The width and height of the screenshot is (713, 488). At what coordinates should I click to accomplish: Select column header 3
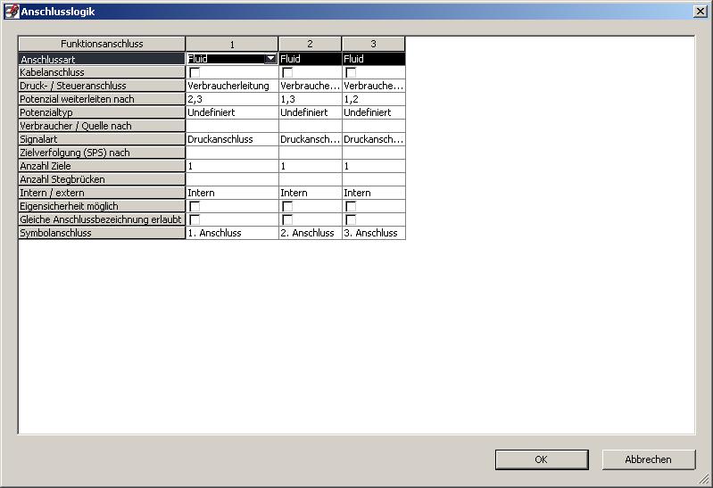pyautogui.click(x=373, y=44)
